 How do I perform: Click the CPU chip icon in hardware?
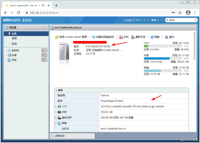[59, 107]
